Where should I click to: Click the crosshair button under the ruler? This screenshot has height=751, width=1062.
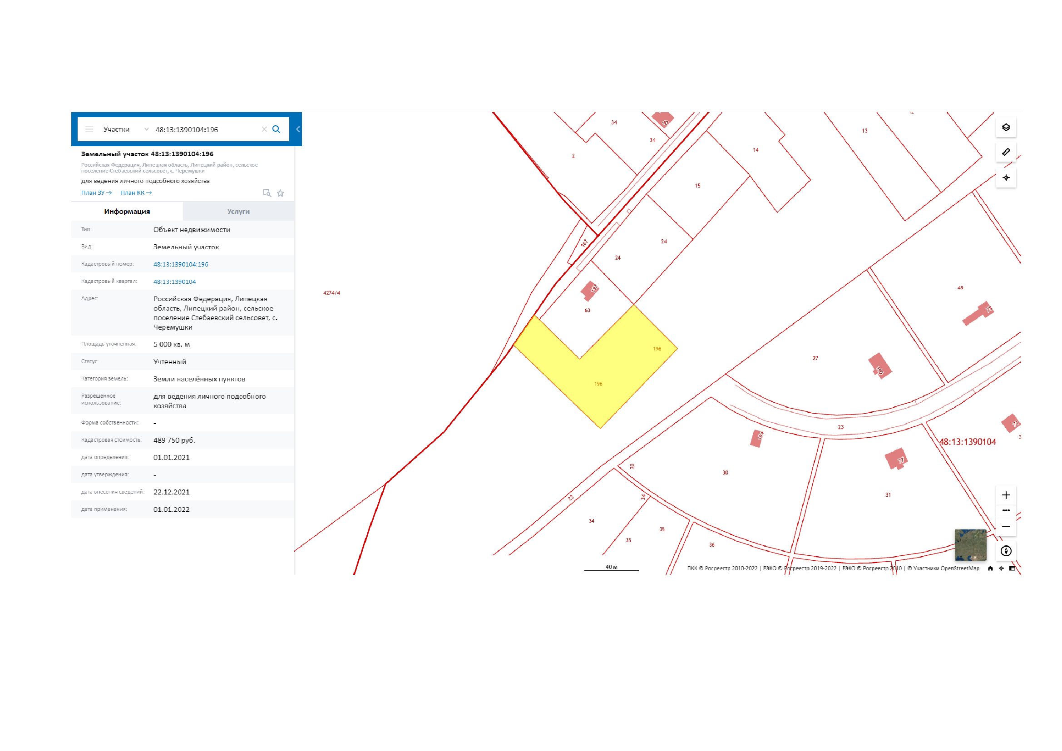(x=1006, y=178)
